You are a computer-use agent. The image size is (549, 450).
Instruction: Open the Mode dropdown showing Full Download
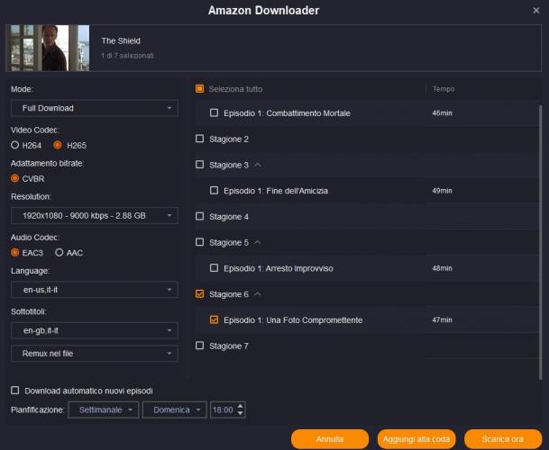pyautogui.click(x=95, y=109)
